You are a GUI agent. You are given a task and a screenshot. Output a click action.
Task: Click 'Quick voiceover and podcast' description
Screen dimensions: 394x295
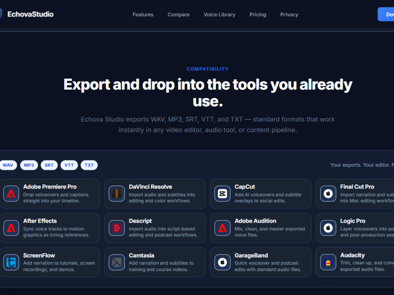268,266
